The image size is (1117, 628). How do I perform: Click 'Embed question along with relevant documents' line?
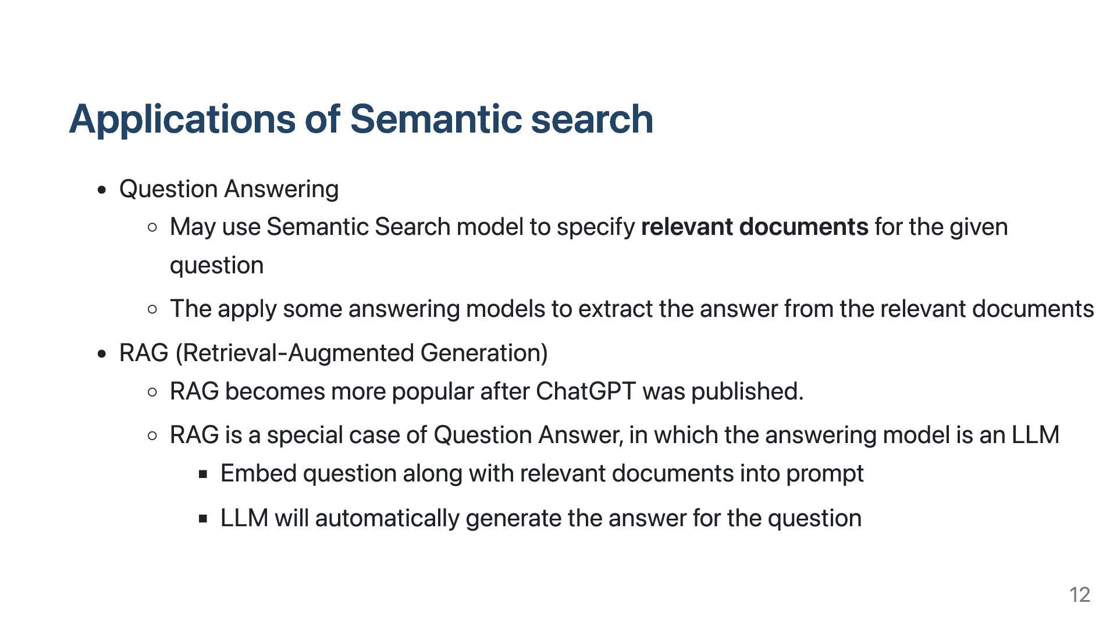tap(542, 473)
